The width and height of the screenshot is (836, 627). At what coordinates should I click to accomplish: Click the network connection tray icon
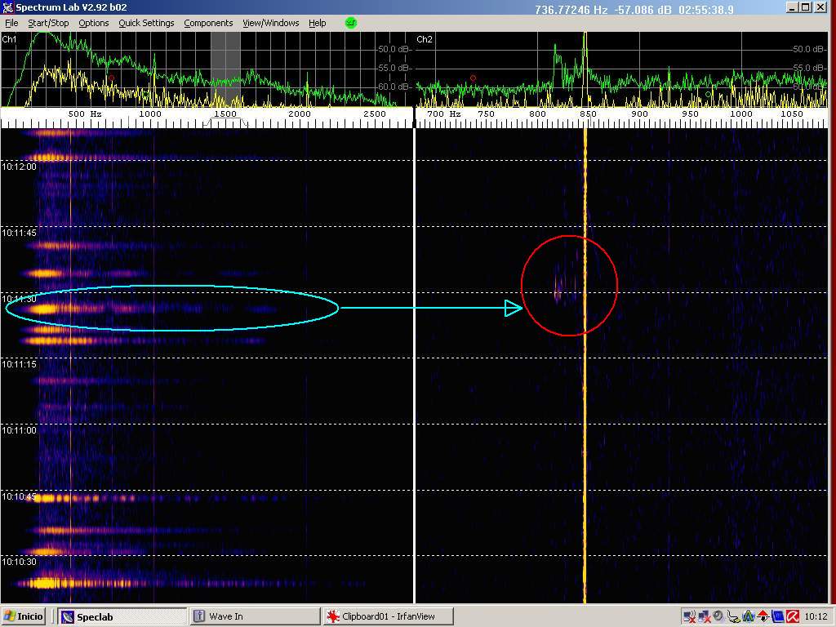(690, 616)
